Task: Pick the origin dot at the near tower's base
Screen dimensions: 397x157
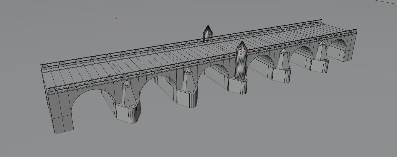Action: (240, 73)
